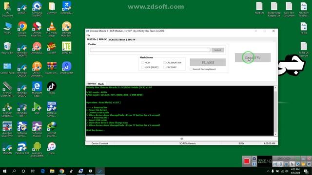The image size is (312, 175).
Task: Select the iTunes desktop icon
Action: (52, 148)
